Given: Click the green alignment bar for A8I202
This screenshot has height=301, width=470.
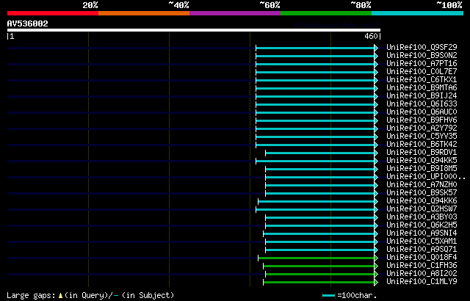Looking at the screenshot, I should (322, 275).
